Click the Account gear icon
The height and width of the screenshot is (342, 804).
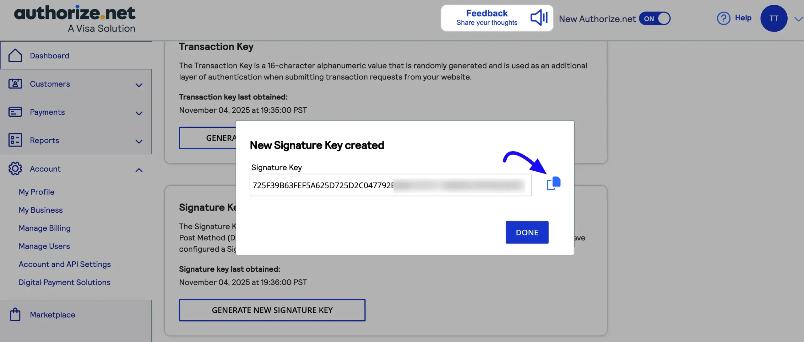pos(15,168)
